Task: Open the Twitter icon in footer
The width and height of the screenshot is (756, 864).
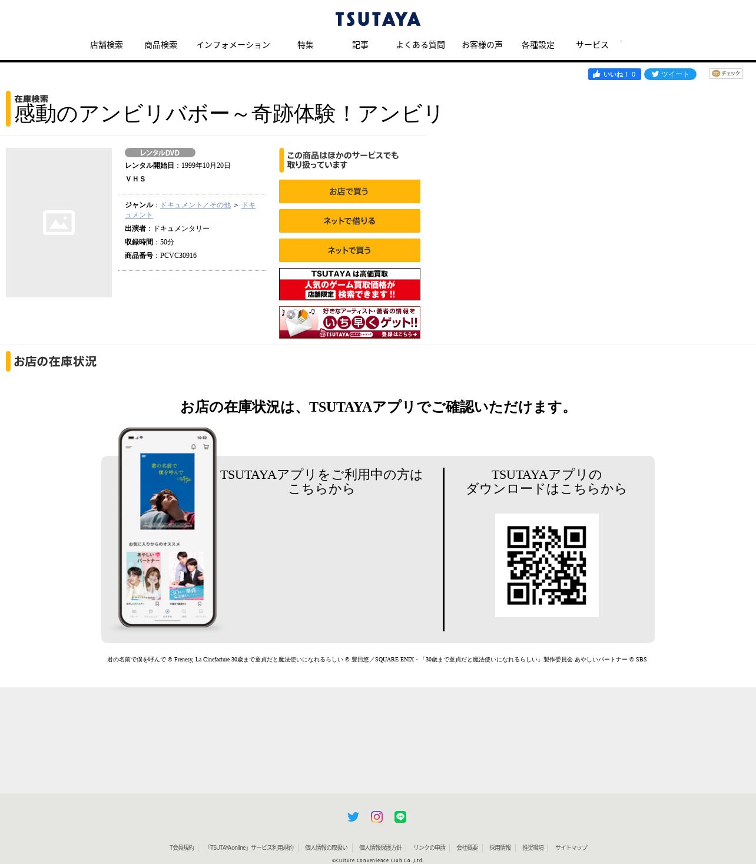Action: tap(353, 817)
